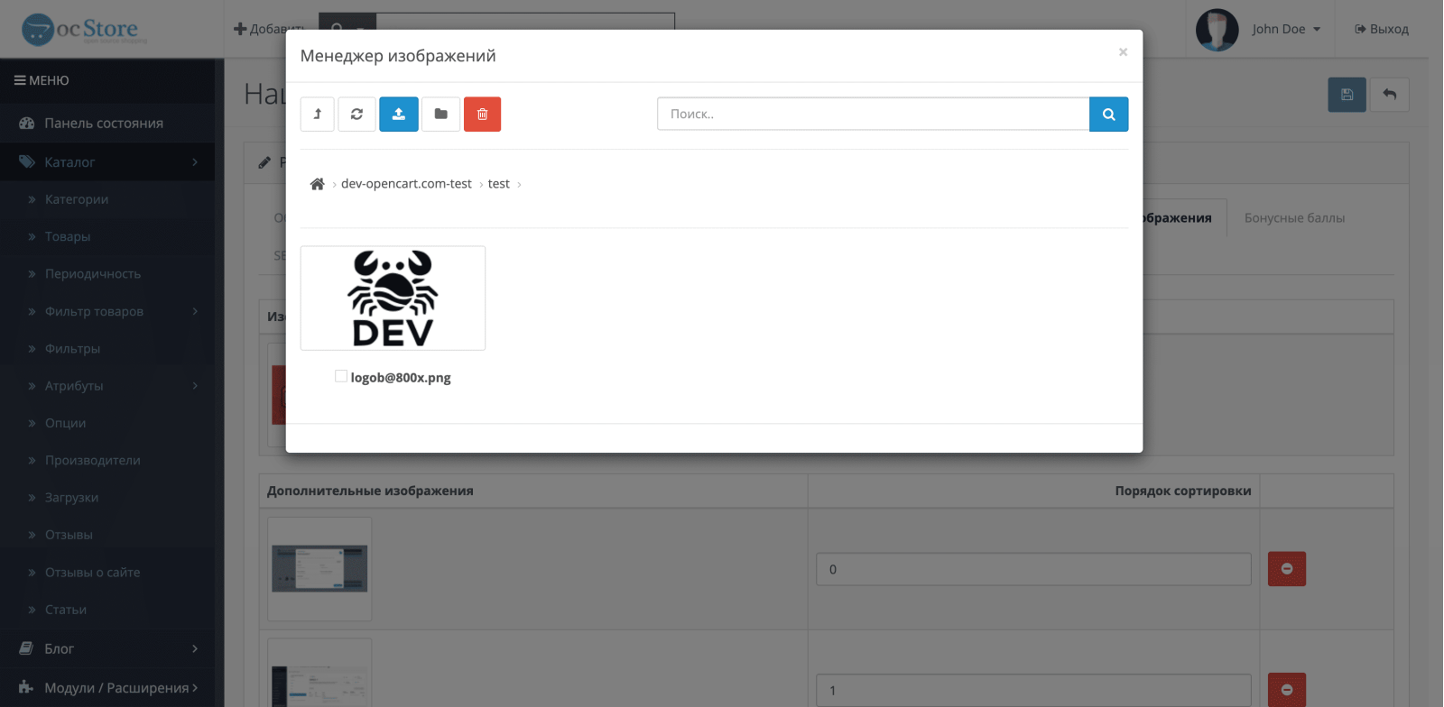The image size is (1444, 707).
Task: Click the logob@800x.png file name
Action: (x=401, y=378)
